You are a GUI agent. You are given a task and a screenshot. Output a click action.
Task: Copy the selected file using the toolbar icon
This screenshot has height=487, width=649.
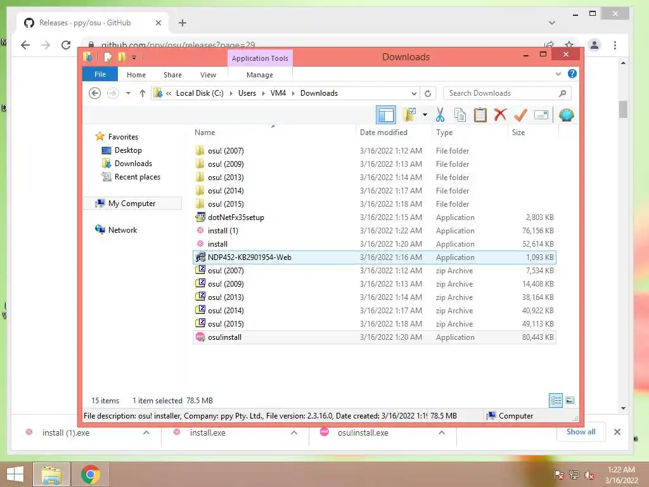460,115
